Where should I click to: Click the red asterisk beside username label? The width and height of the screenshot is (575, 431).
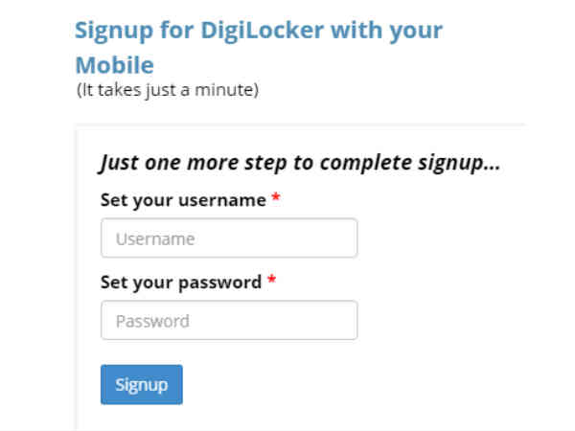point(276,200)
